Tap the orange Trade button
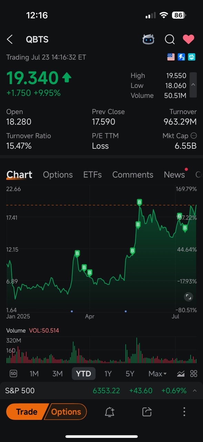 pyautogui.click(x=27, y=412)
